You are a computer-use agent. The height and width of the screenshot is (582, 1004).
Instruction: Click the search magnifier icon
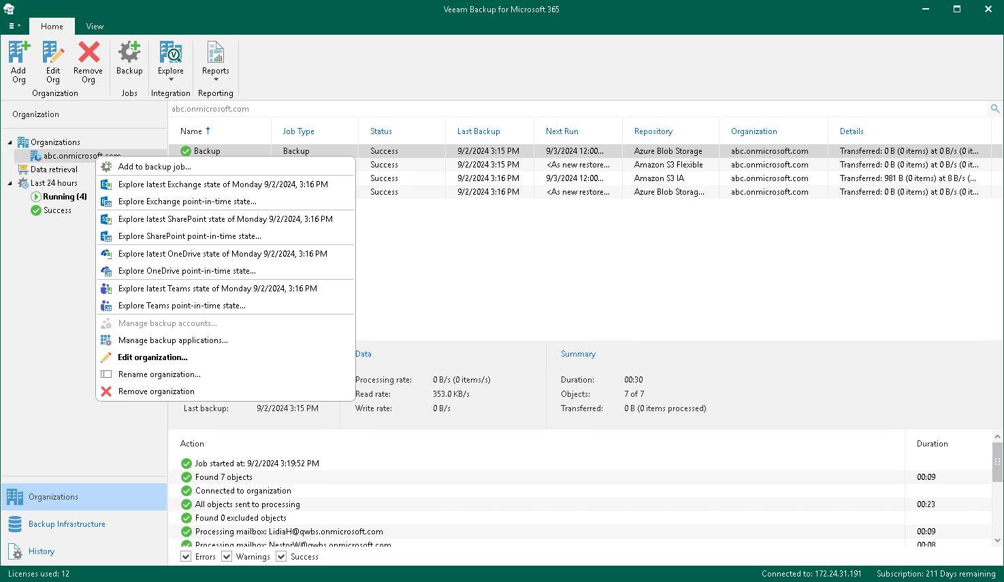(995, 109)
